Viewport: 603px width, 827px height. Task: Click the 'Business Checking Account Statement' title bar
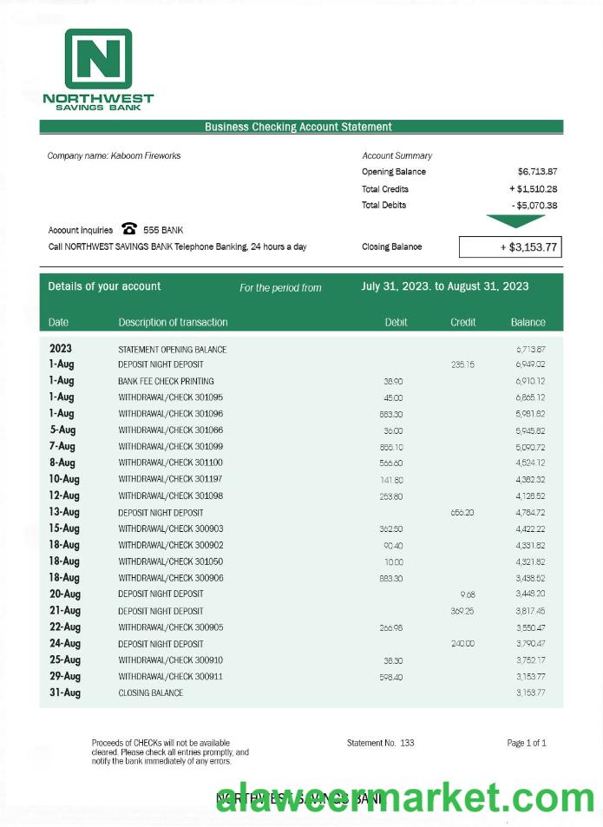[x=301, y=127]
